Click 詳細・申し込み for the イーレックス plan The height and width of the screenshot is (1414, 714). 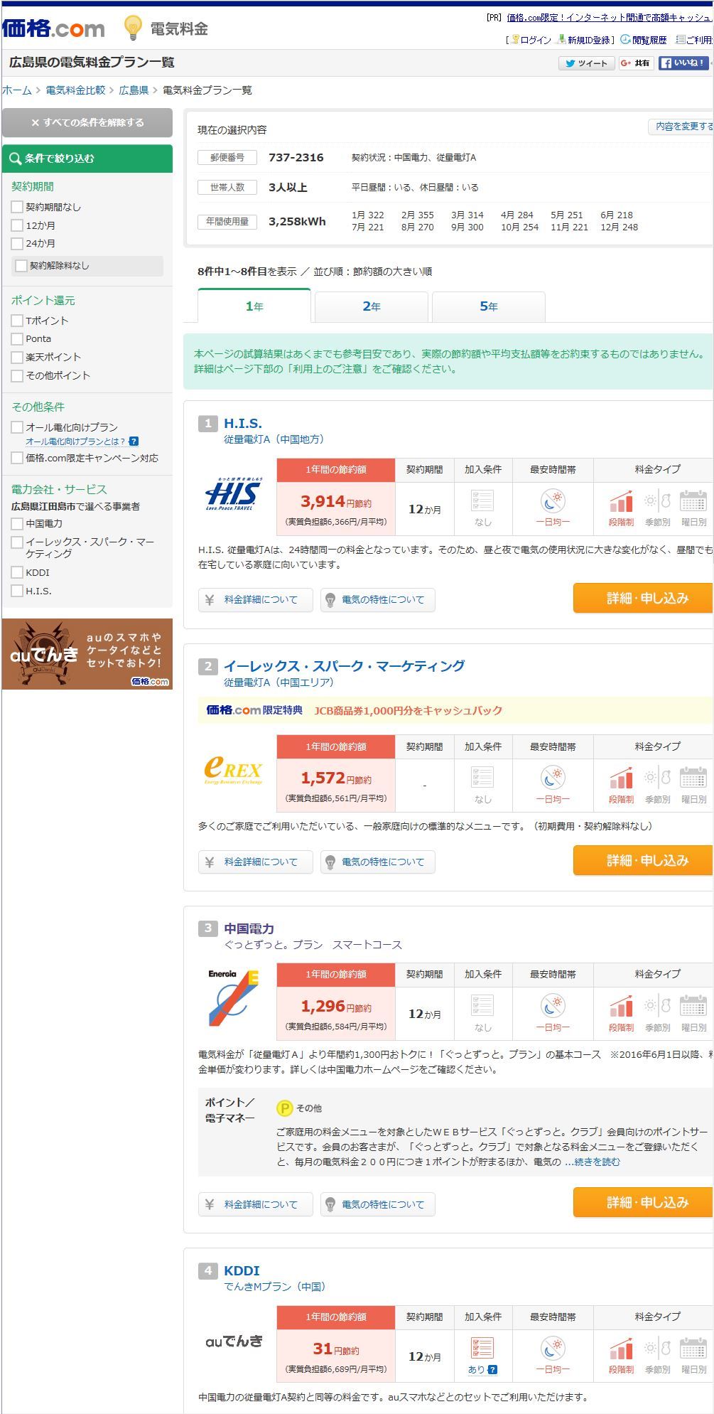pos(644,860)
